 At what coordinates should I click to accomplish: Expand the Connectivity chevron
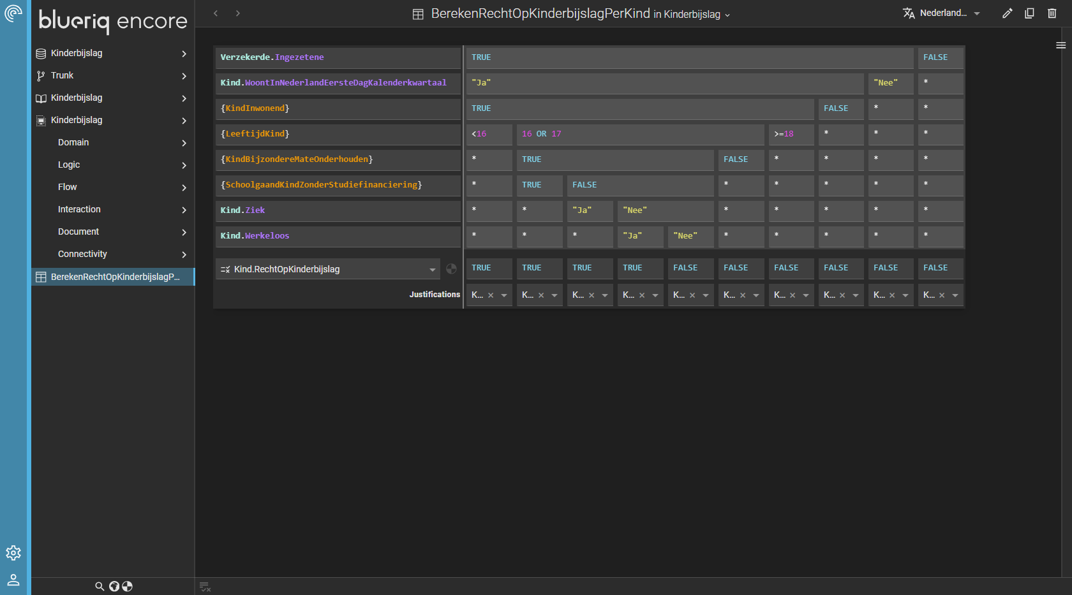(x=184, y=254)
